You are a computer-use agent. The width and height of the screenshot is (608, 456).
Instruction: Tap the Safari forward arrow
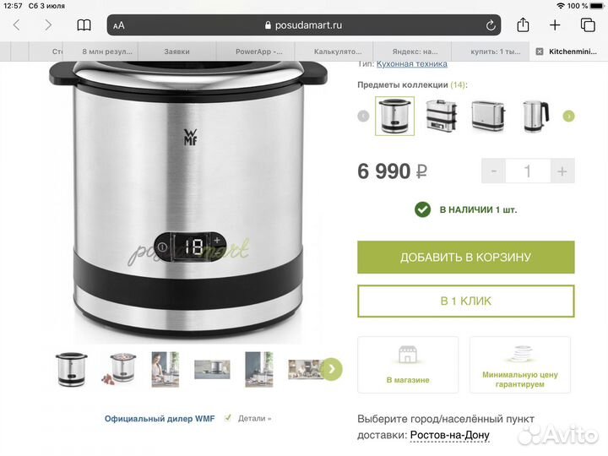pyautogui.click(x=47, y=25)
